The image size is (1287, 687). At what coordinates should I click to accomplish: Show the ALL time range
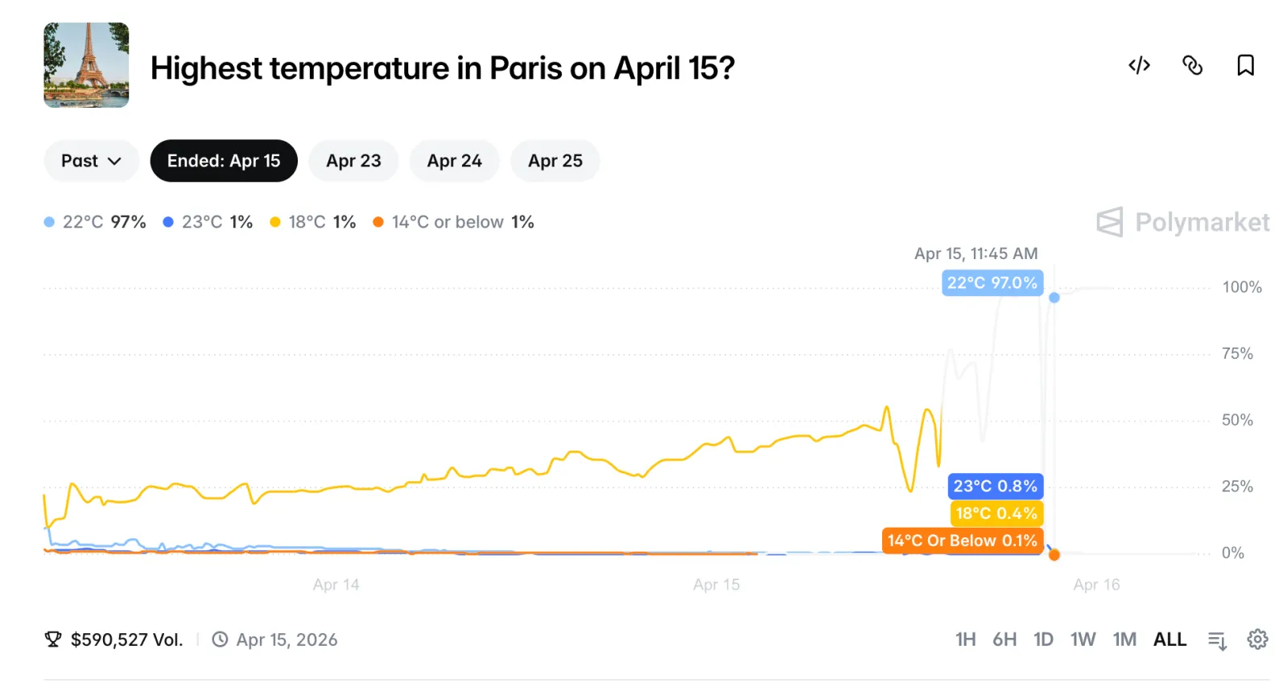(1169, 640)
